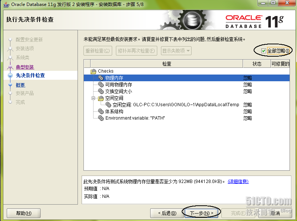The height and width of the screenshot is (221, 297).
Task: Proceed with the 下一步 button
Action: (201, 213)
